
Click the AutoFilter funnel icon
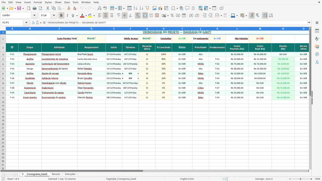(x=147, y=8)
